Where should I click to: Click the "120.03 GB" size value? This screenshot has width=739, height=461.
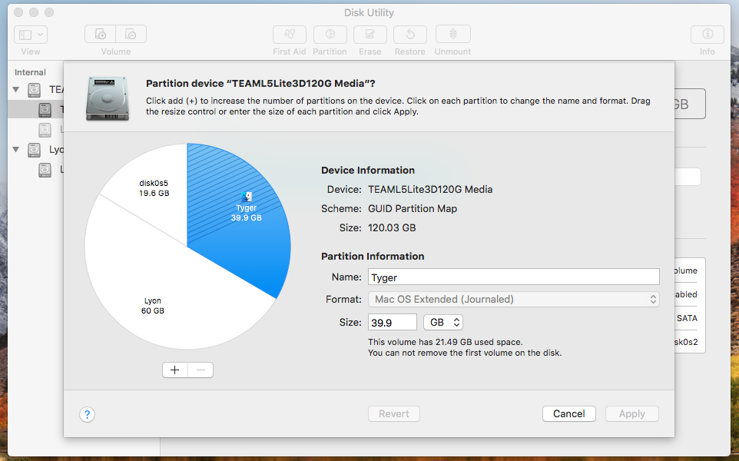392,227
